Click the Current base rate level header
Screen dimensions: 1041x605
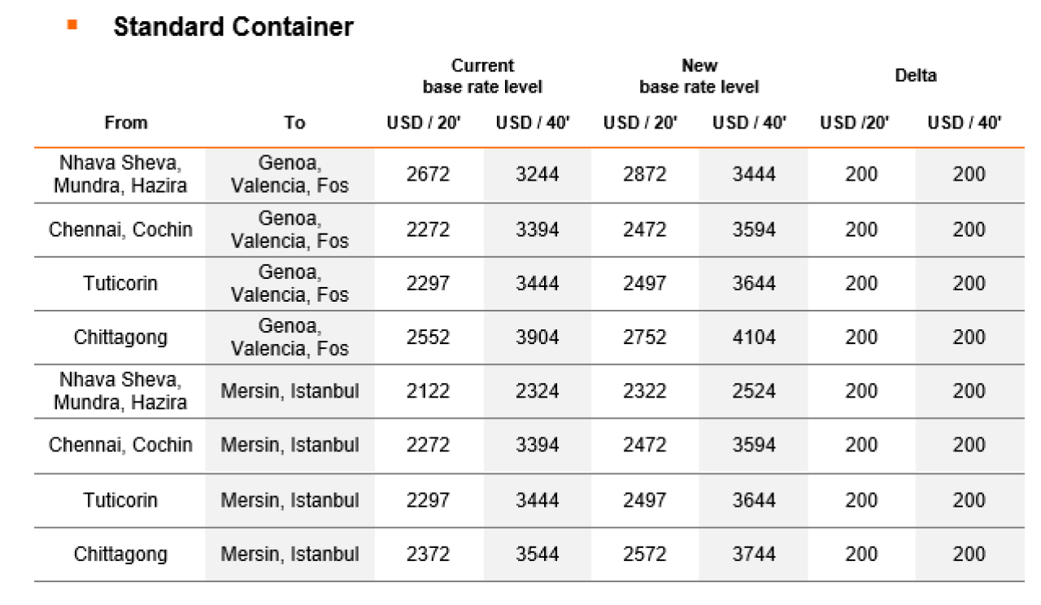[482, 76]
